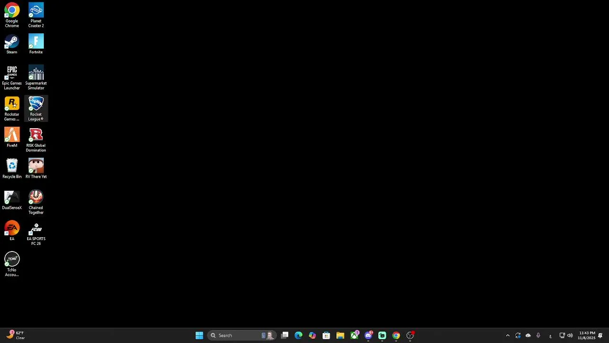Click the microphone tray icon

pos(538,335)
